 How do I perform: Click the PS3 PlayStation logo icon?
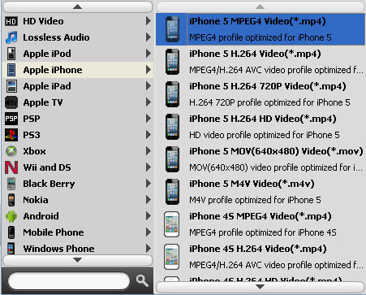click(11, 135)
